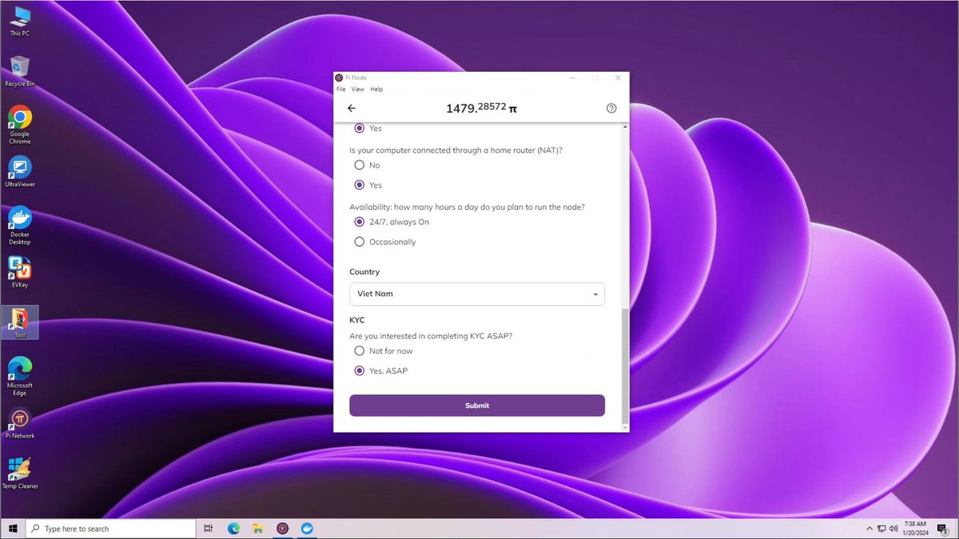Pick Not for now under KYC
This screenshot has width=959, height=539.
click(x=360, y=351)
